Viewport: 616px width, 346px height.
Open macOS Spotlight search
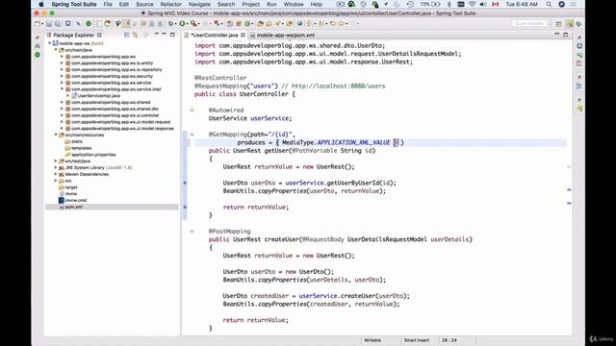(x=549, y=4)
